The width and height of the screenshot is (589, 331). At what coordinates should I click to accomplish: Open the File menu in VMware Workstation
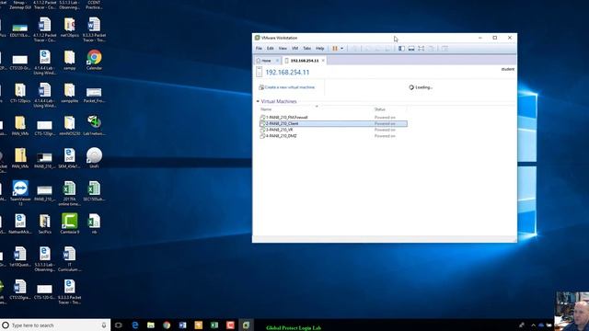coord(259,49)
